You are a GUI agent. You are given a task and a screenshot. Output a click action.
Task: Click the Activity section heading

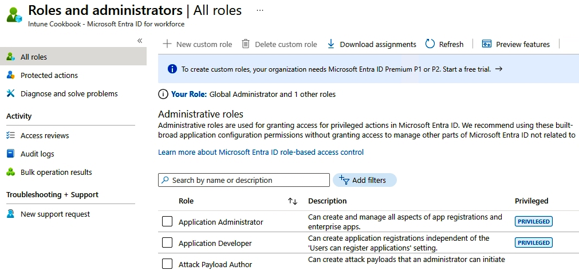19,116
